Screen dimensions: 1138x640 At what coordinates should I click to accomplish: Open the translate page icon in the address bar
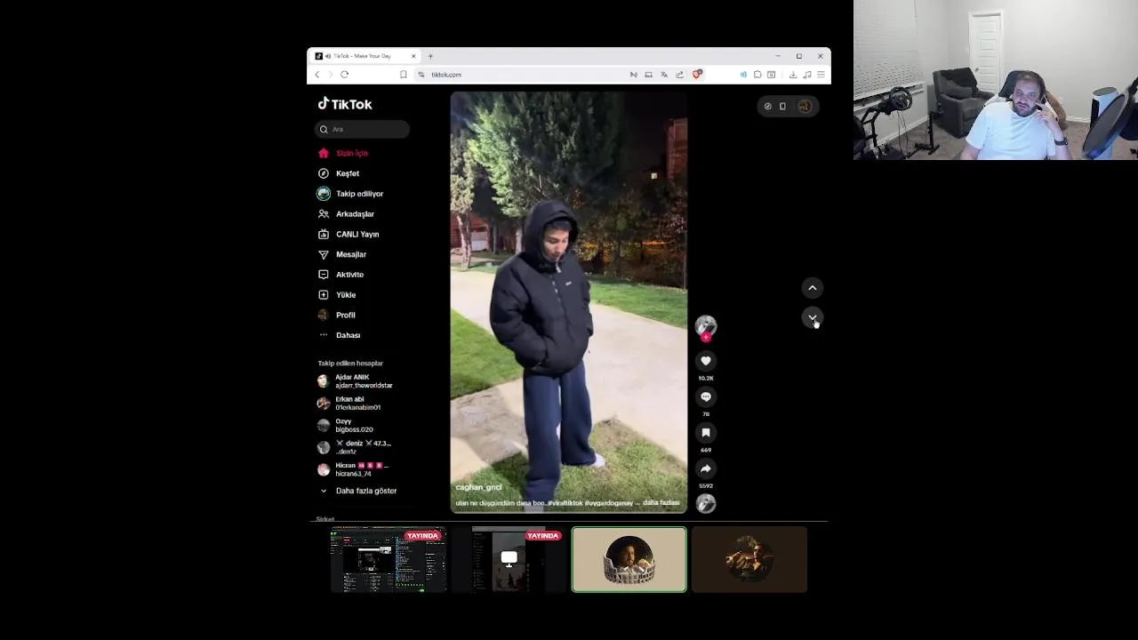(x=664, y=75)
